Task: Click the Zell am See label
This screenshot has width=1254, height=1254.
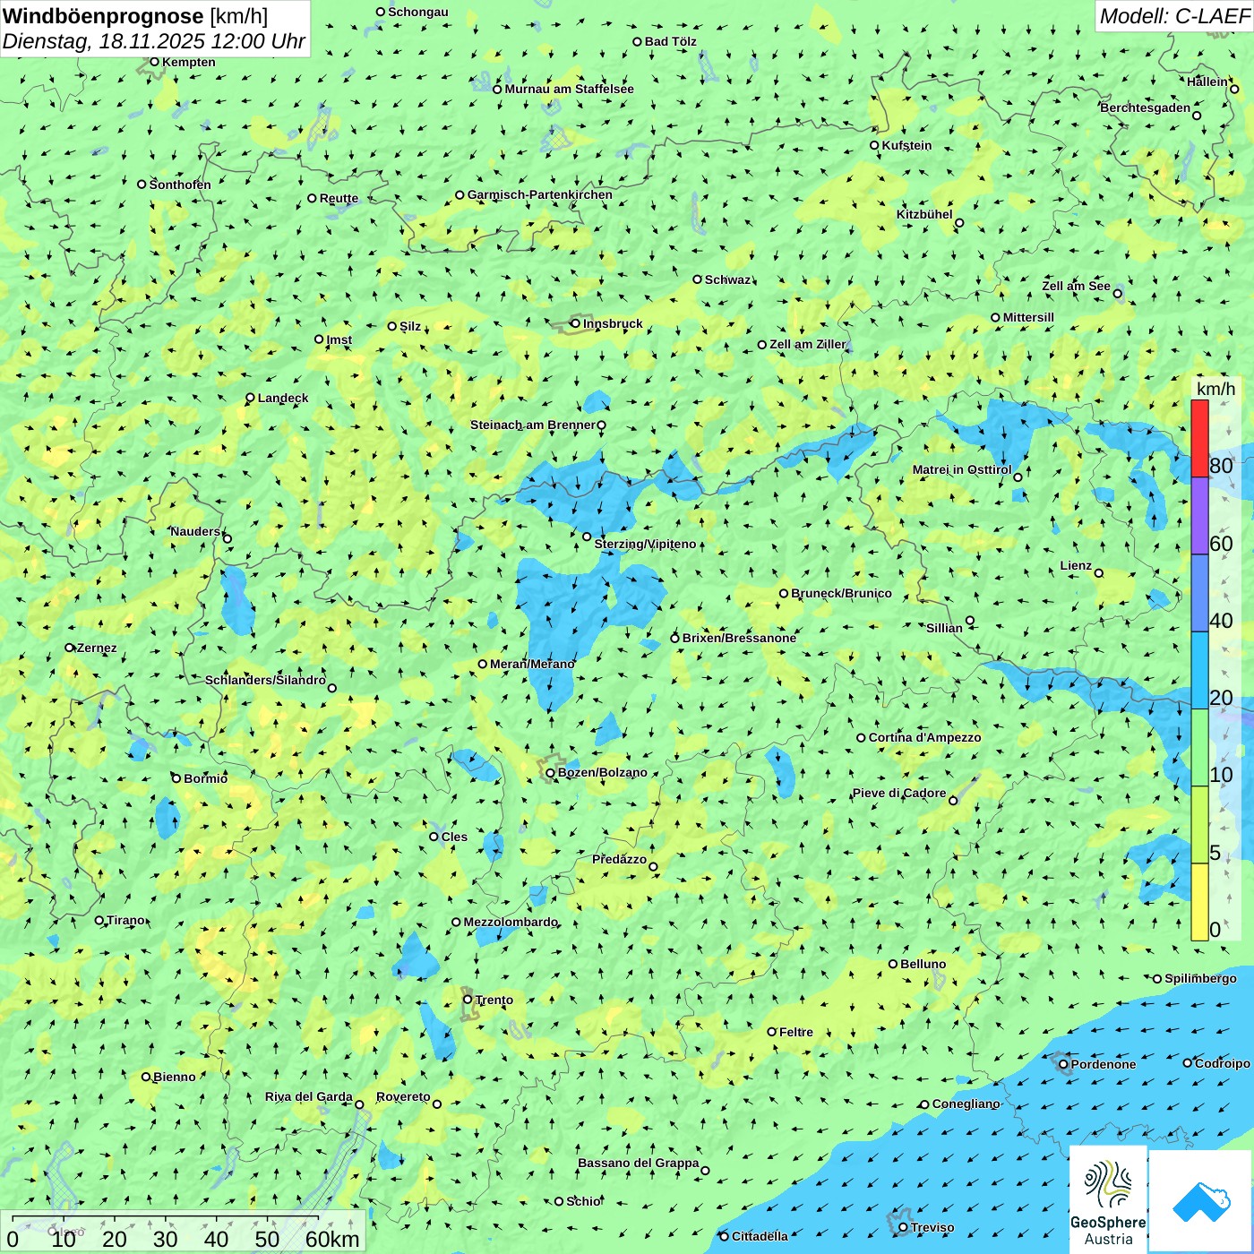Action: click(1076, 286)
